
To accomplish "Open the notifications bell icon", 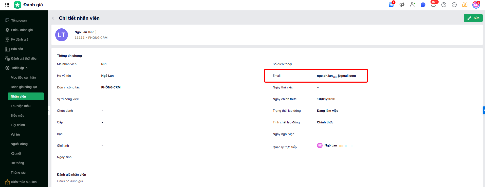I will 433,5.
